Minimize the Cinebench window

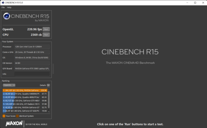pos(187,3)
